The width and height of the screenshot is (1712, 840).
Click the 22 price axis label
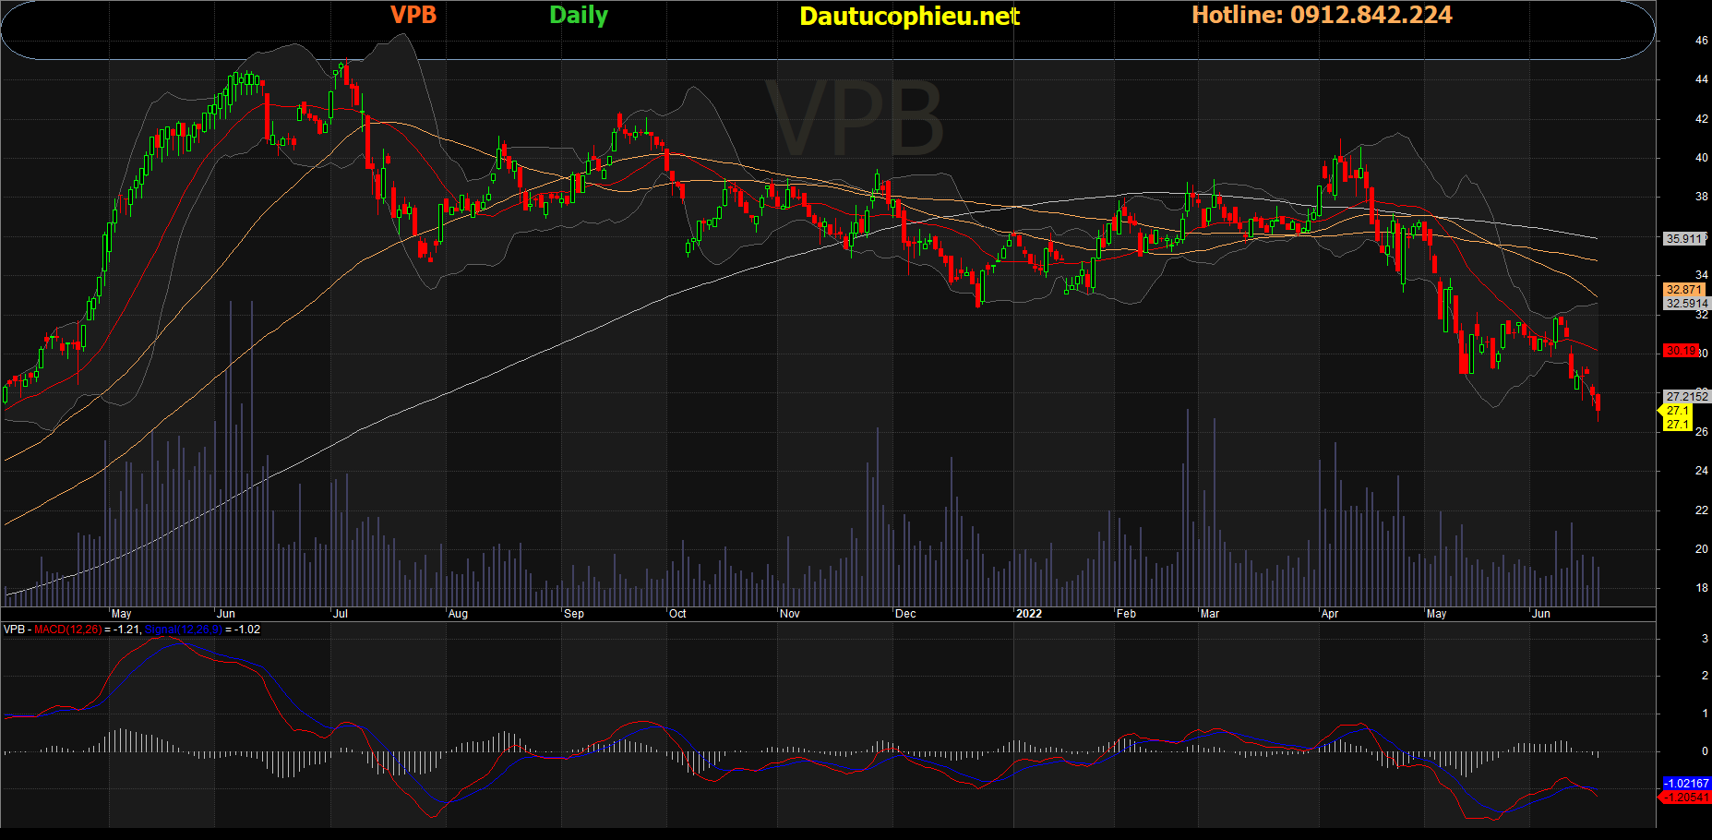coord(1701,510)
